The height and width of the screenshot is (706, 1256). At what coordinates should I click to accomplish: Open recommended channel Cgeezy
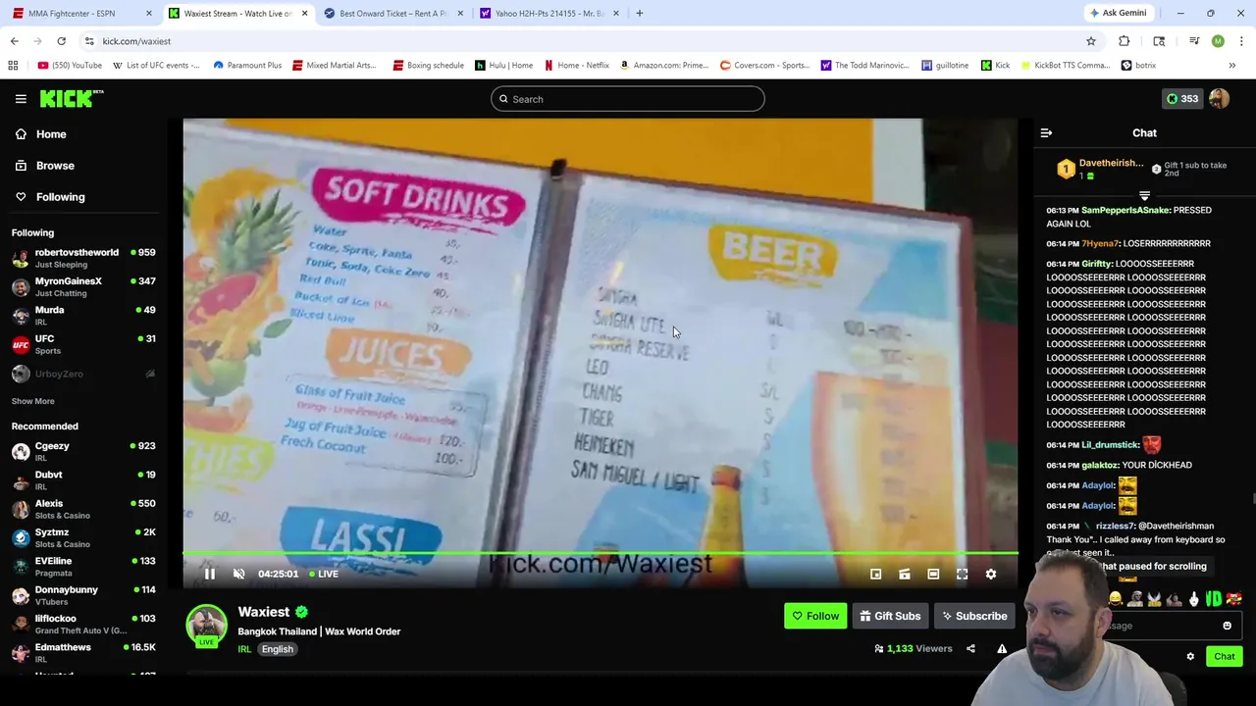83,451
